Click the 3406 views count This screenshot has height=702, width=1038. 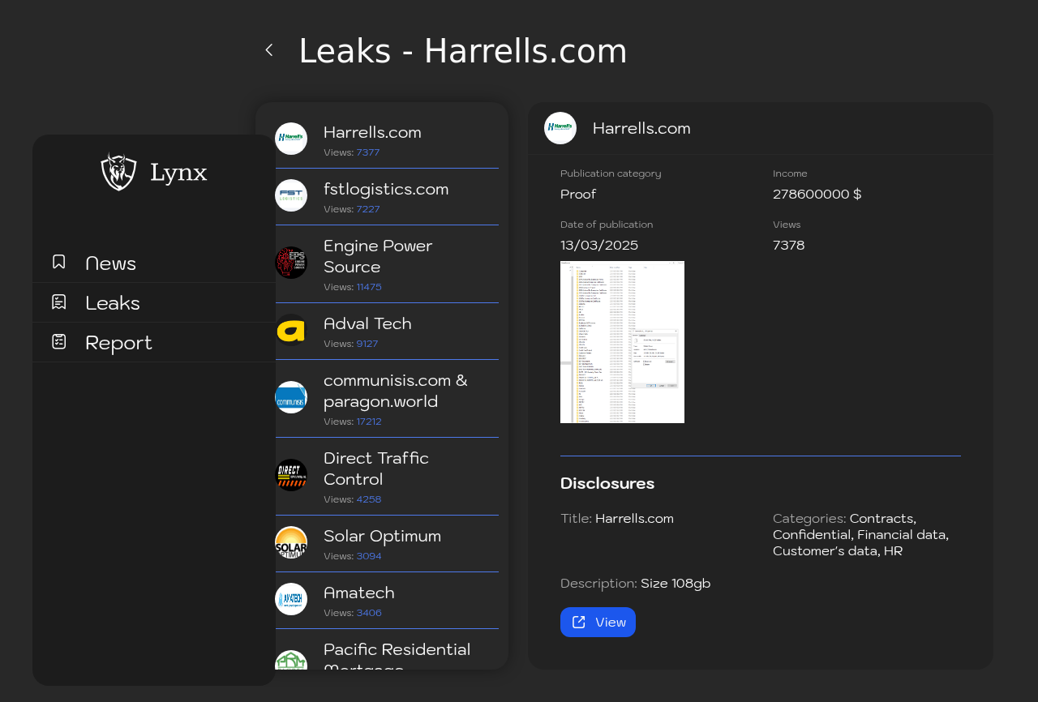click(369, 613)
